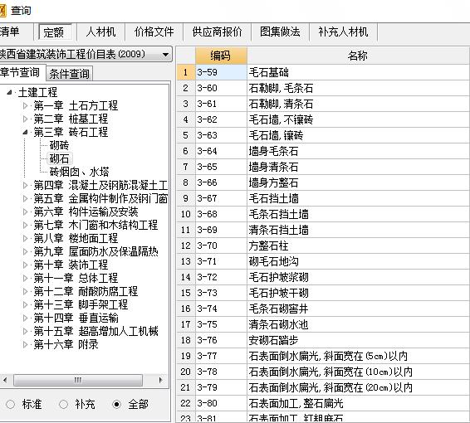Select the 标准 radio button

(10, 405)
